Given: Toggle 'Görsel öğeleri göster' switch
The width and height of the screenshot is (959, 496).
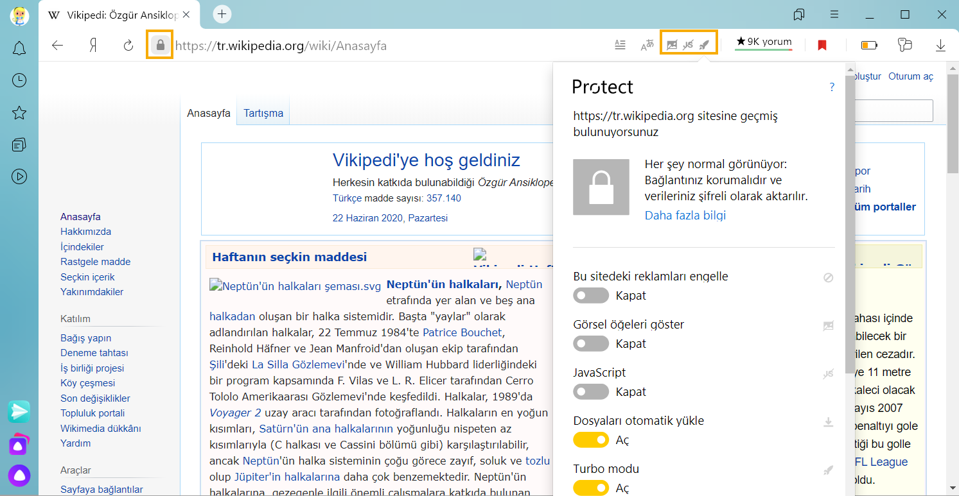Looking at the screenshot, I should [591, 344].
